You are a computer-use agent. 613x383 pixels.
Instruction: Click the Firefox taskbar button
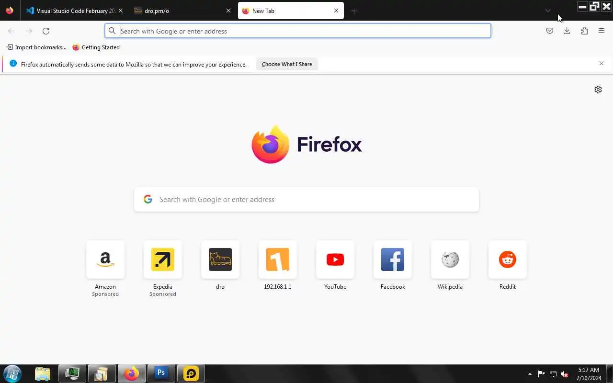click(132, 373)
